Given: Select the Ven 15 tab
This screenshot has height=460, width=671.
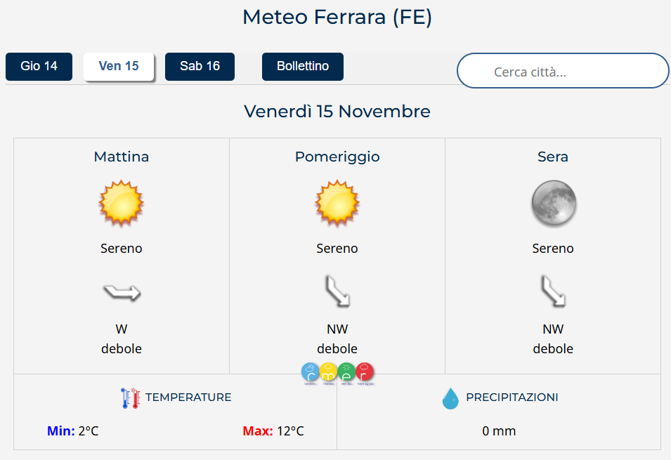Looking at the screenshot, I should 119,67.
